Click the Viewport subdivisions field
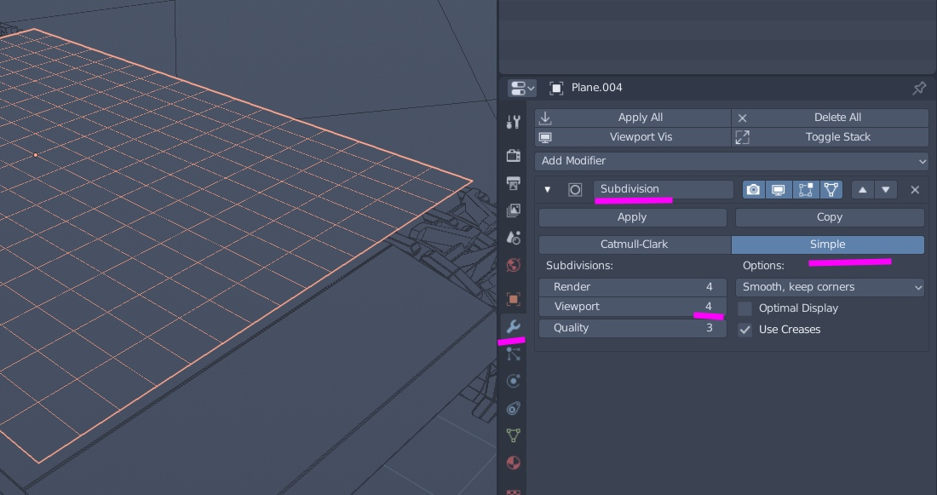The height and width of the screenshot is (495, 937). pos(633,307)
